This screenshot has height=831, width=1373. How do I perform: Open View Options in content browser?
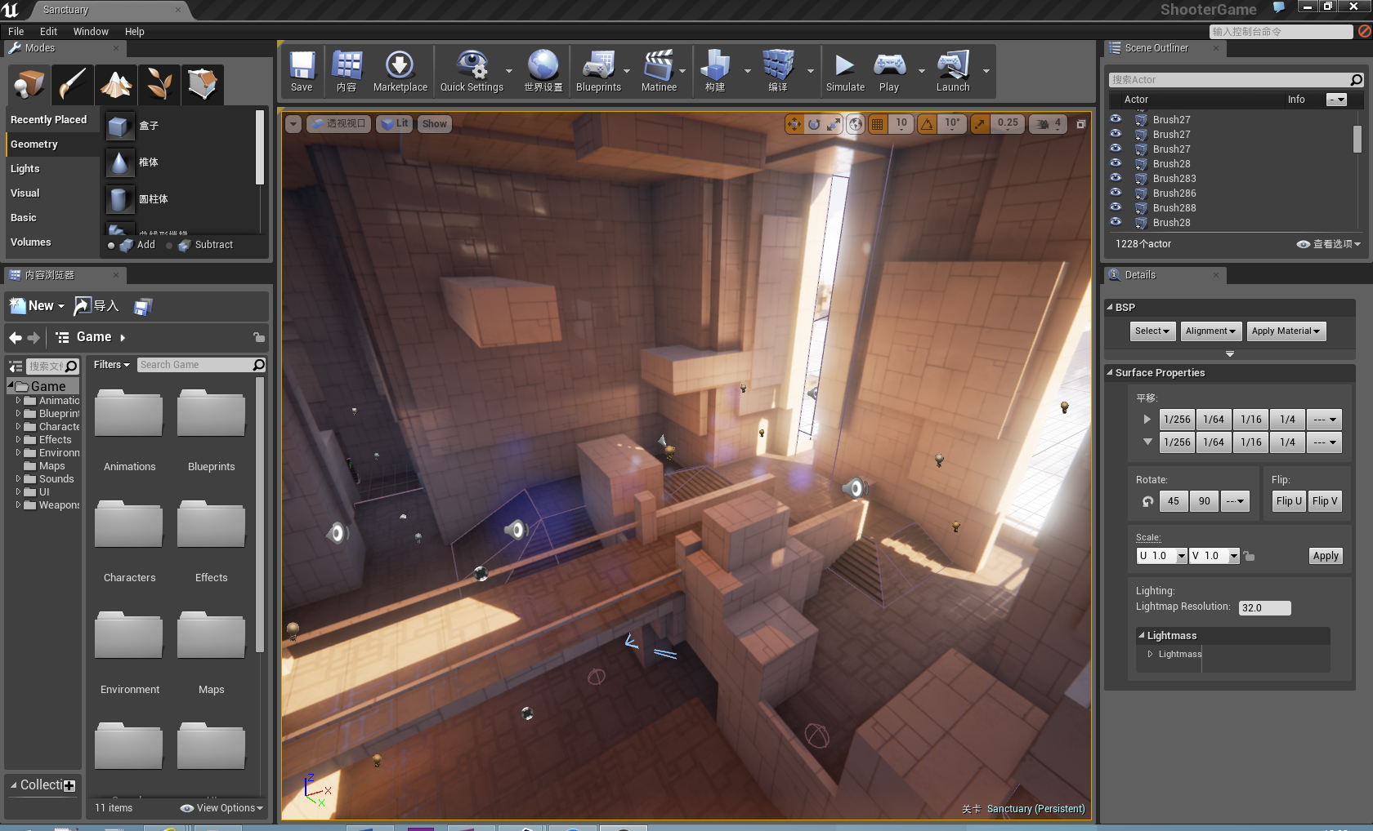222,808
